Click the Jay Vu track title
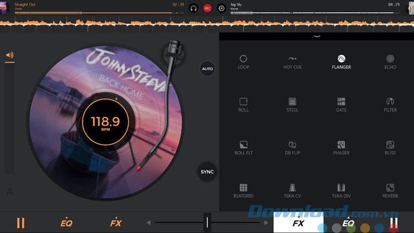This screenshot has width=414, height=233. click(x=235, y=5)
